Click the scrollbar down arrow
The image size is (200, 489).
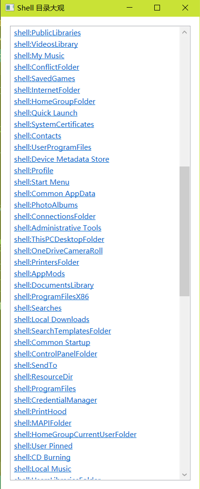pos(184,475)
